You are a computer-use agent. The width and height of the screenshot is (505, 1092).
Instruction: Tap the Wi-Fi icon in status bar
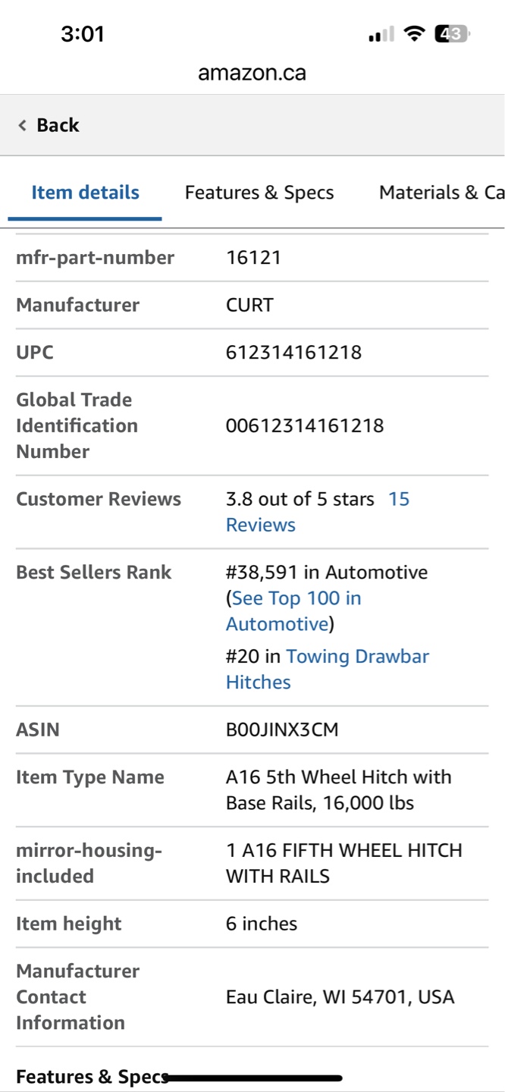414,34
